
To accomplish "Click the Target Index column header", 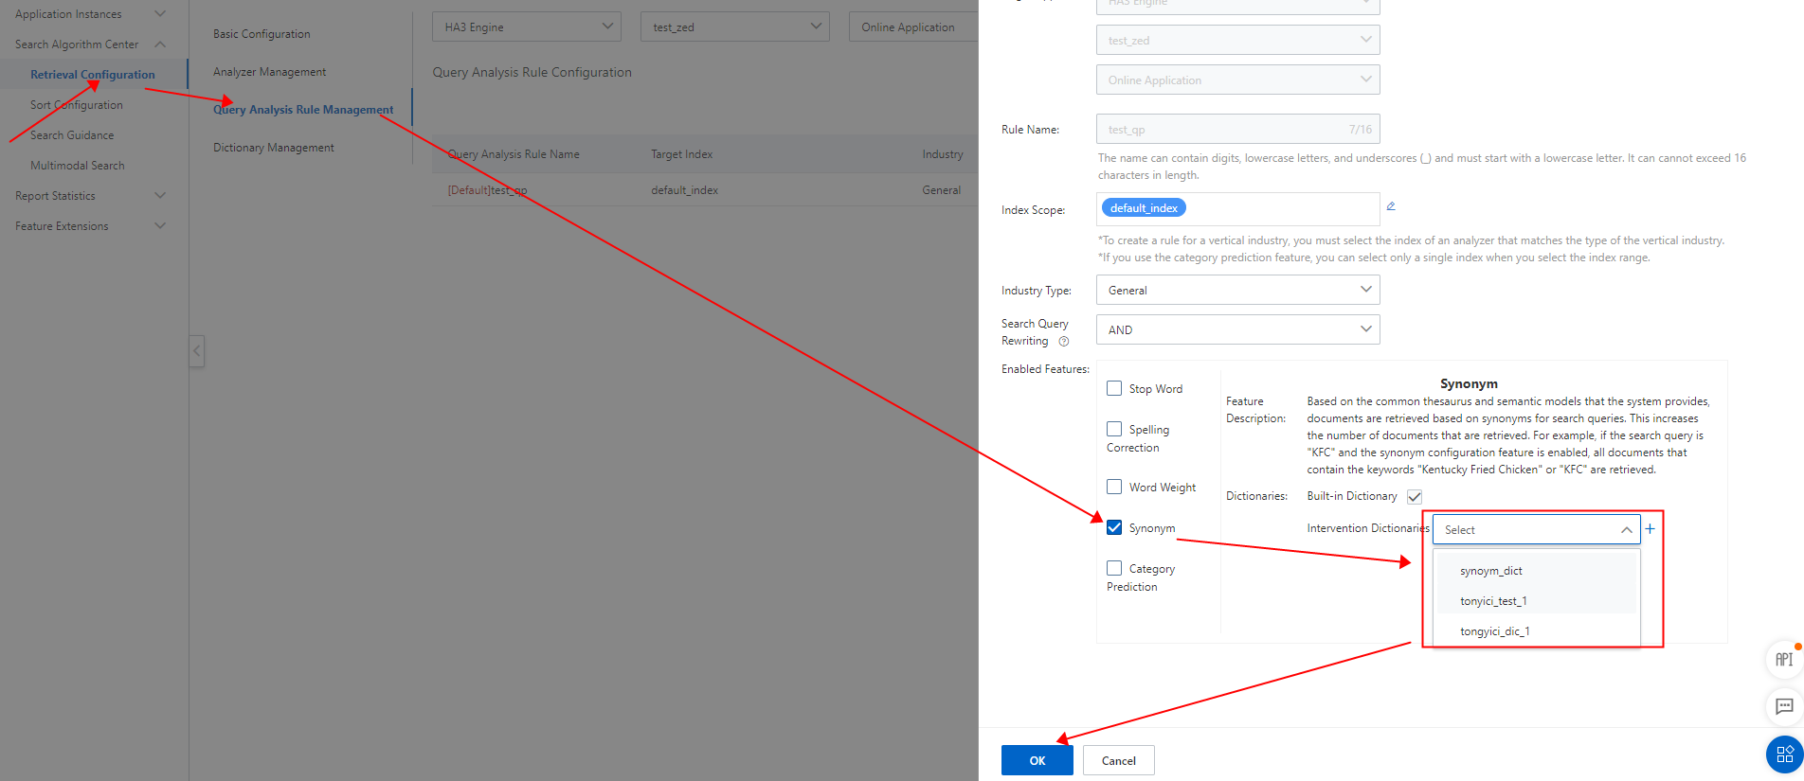I will point(681,154).
